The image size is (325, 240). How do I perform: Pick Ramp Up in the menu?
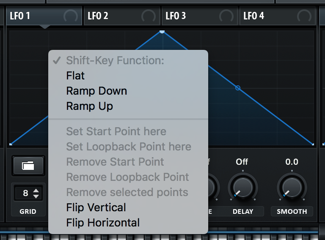(89, 106)
